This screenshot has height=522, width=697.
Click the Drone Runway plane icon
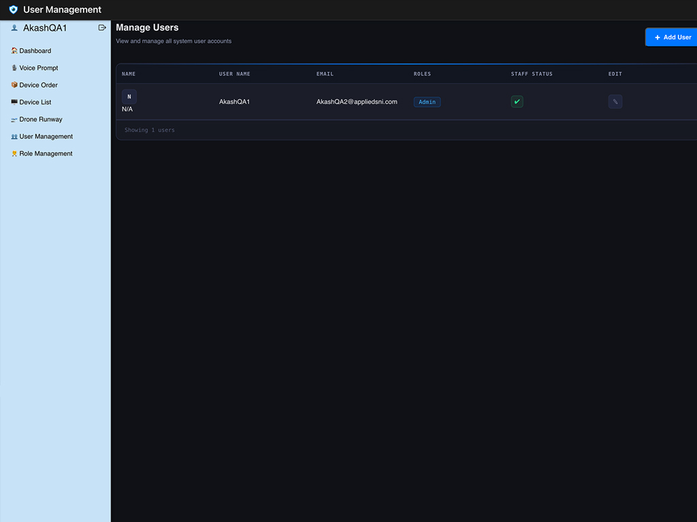(x=14, y=120)
